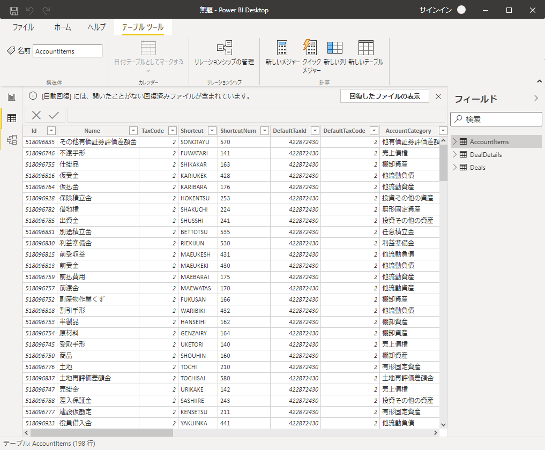Commit formula with checkmark icon
The width and height of the screenshot is (545, 450).
point(54,115)
